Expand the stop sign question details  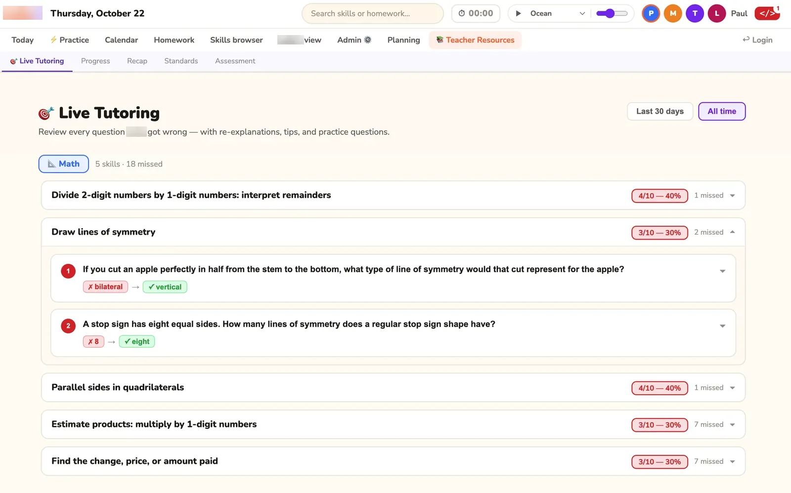pos(722,326)
